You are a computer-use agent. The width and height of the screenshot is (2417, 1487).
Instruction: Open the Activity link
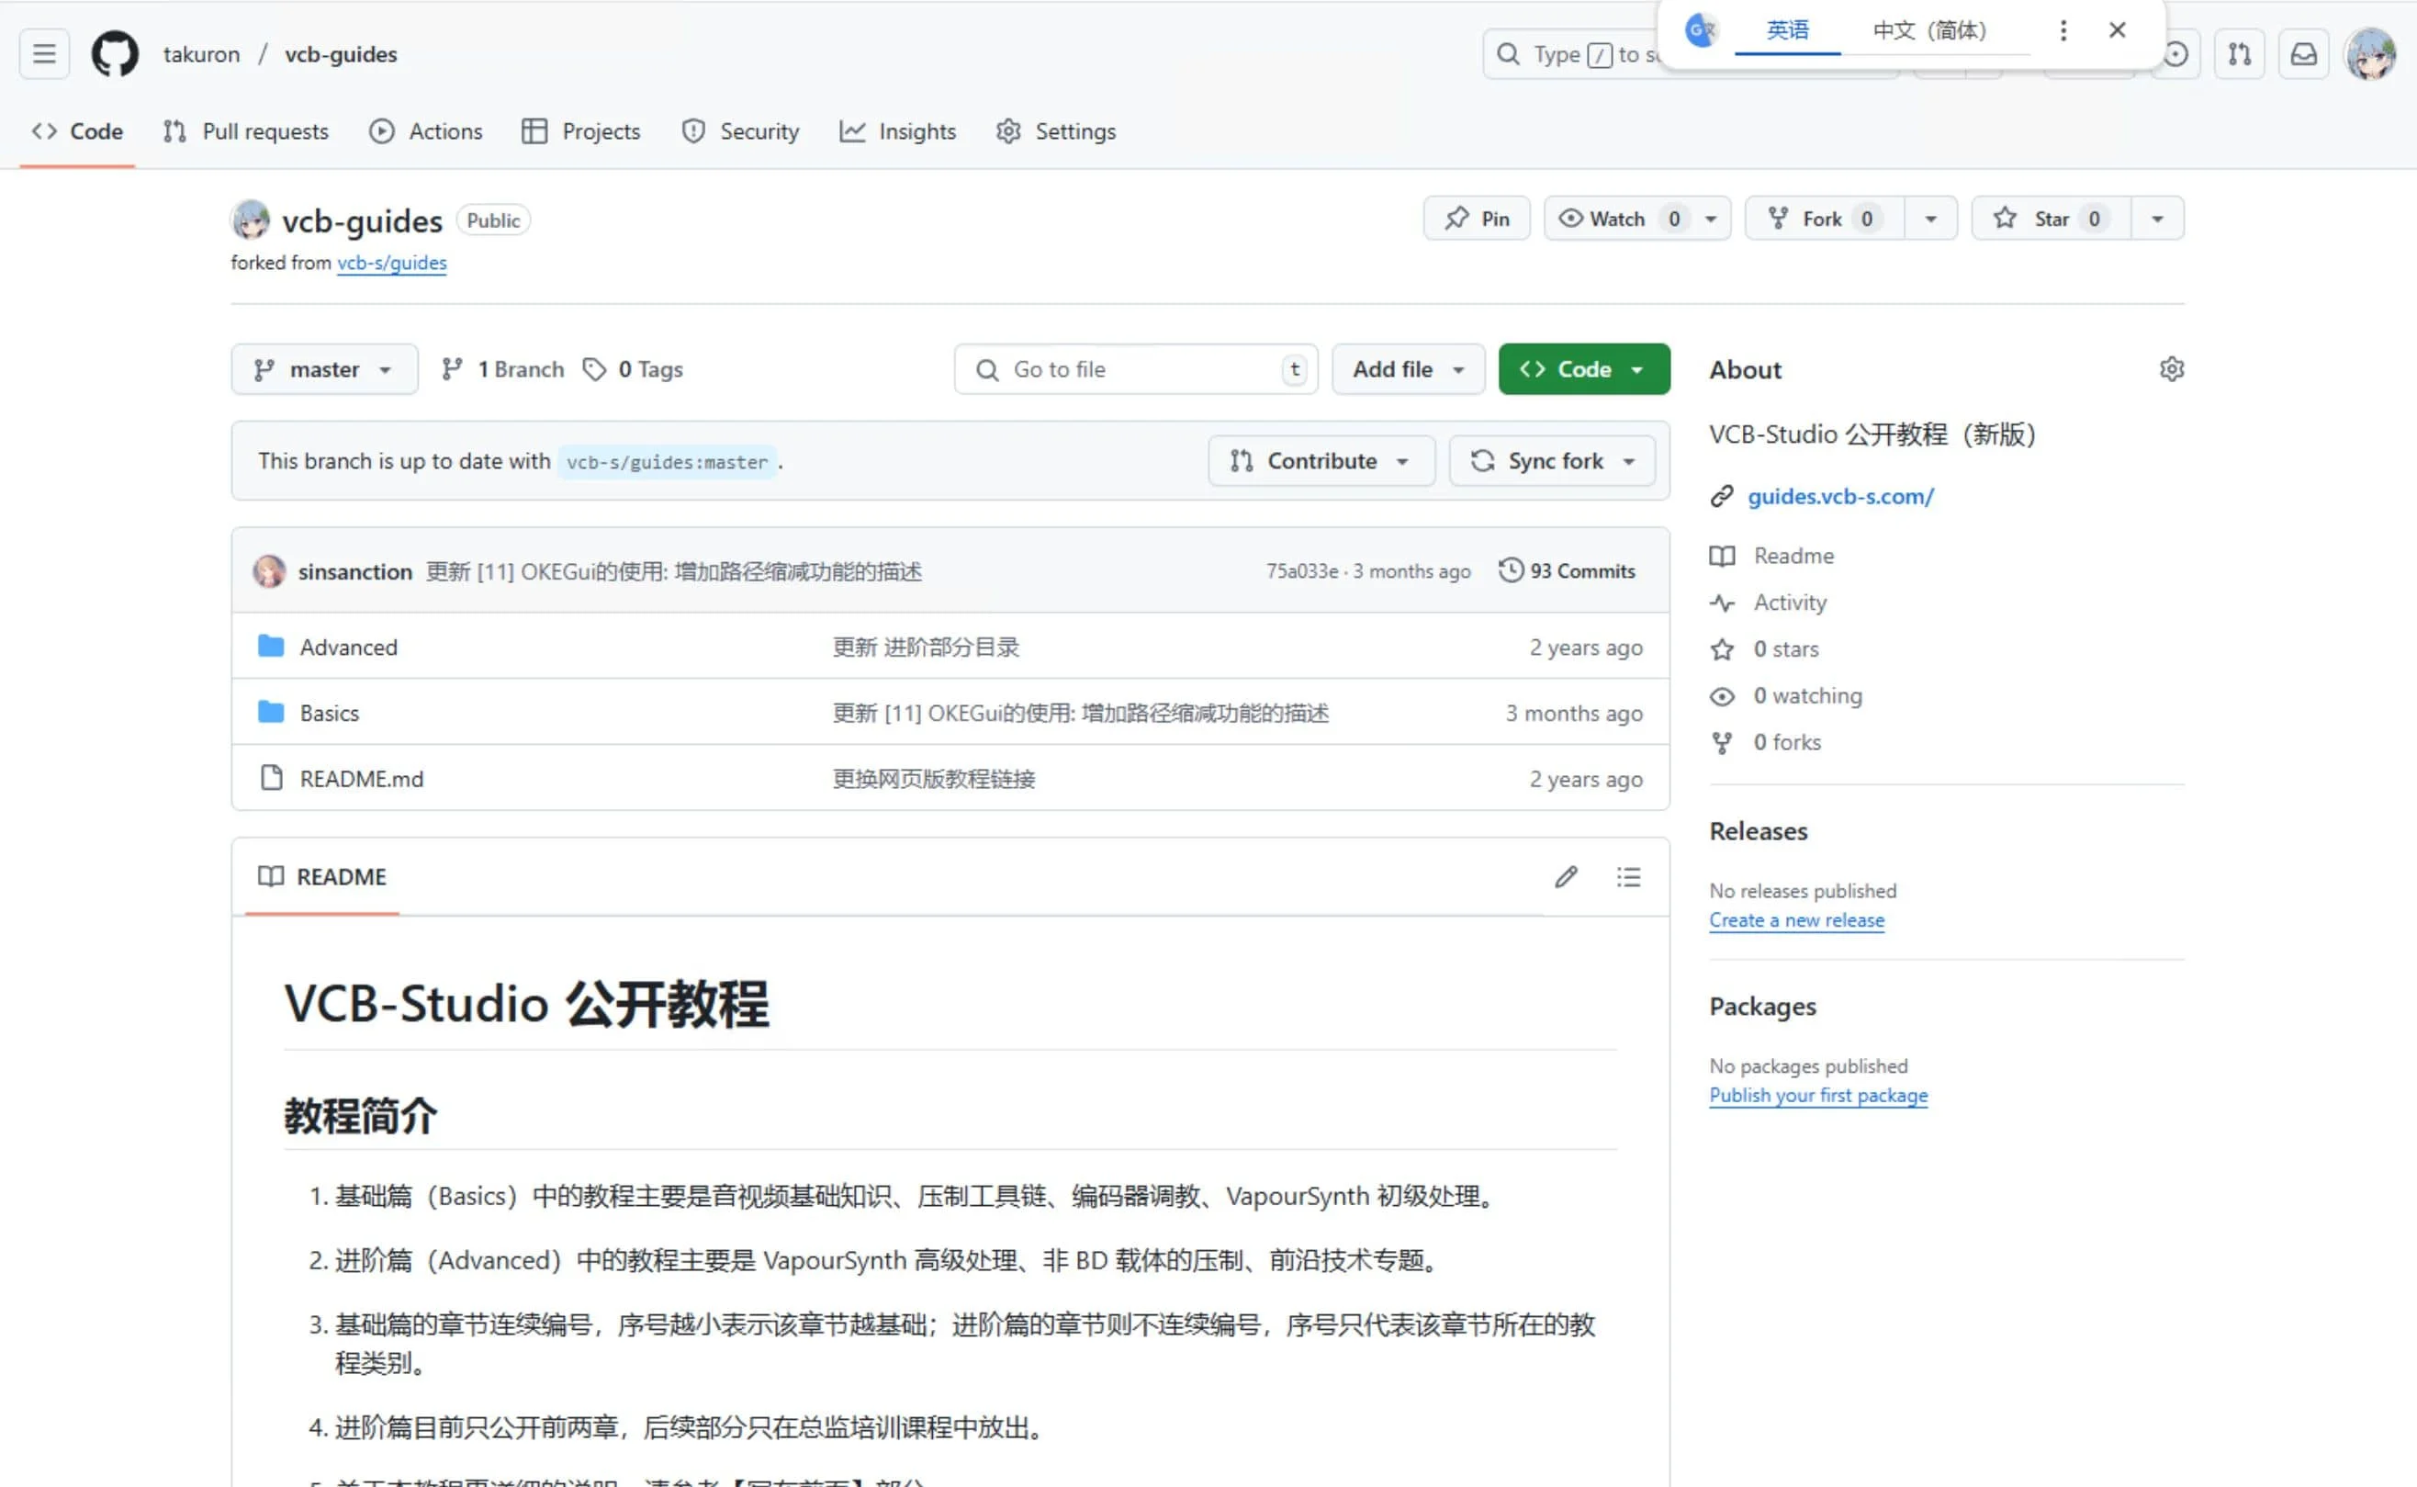pyautogui.click(x=1768, y=603)
